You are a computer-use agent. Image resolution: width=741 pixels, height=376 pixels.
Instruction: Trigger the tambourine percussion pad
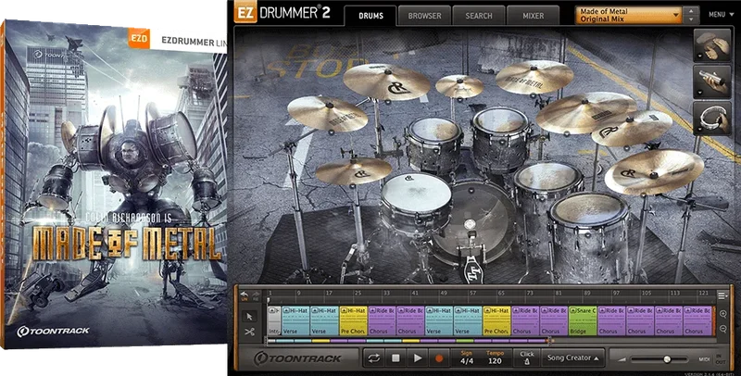711,119
